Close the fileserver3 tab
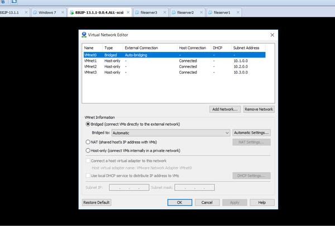335x226 pixels. pyautogui.click(x=165, y=12)
